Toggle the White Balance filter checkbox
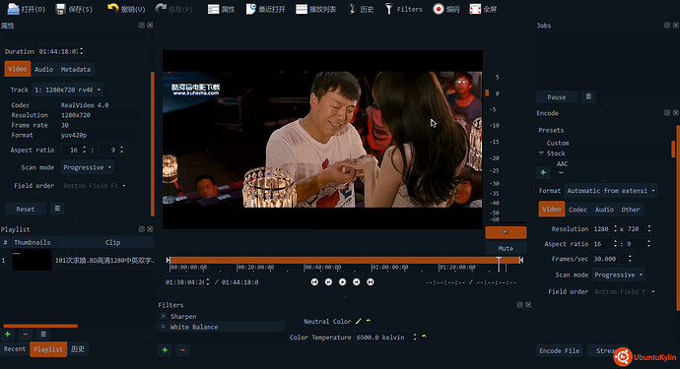Image resolution: width=680 pixels, height=369 pixels. click(163, 327)
